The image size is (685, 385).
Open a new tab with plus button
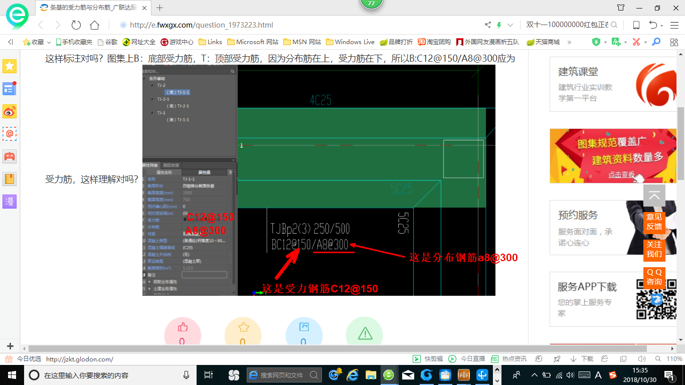point(160,8)
